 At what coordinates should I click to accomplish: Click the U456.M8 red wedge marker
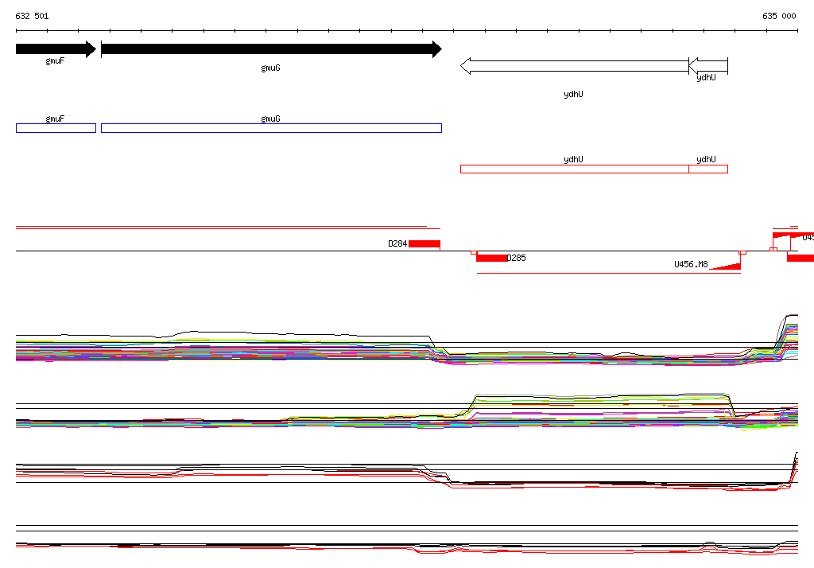[725, 266]
